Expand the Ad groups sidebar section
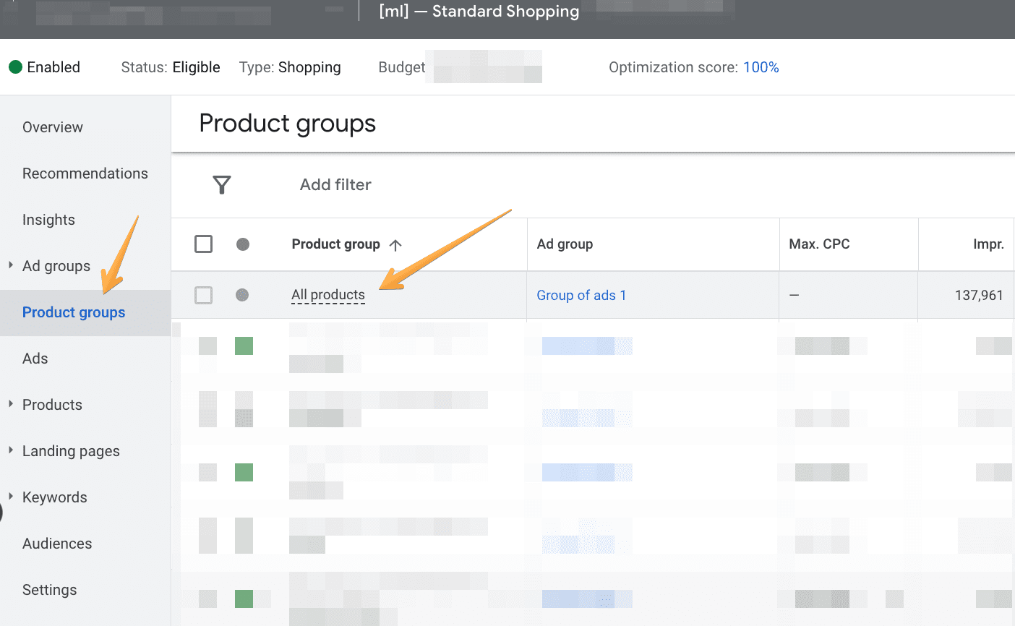 [11, 265]
